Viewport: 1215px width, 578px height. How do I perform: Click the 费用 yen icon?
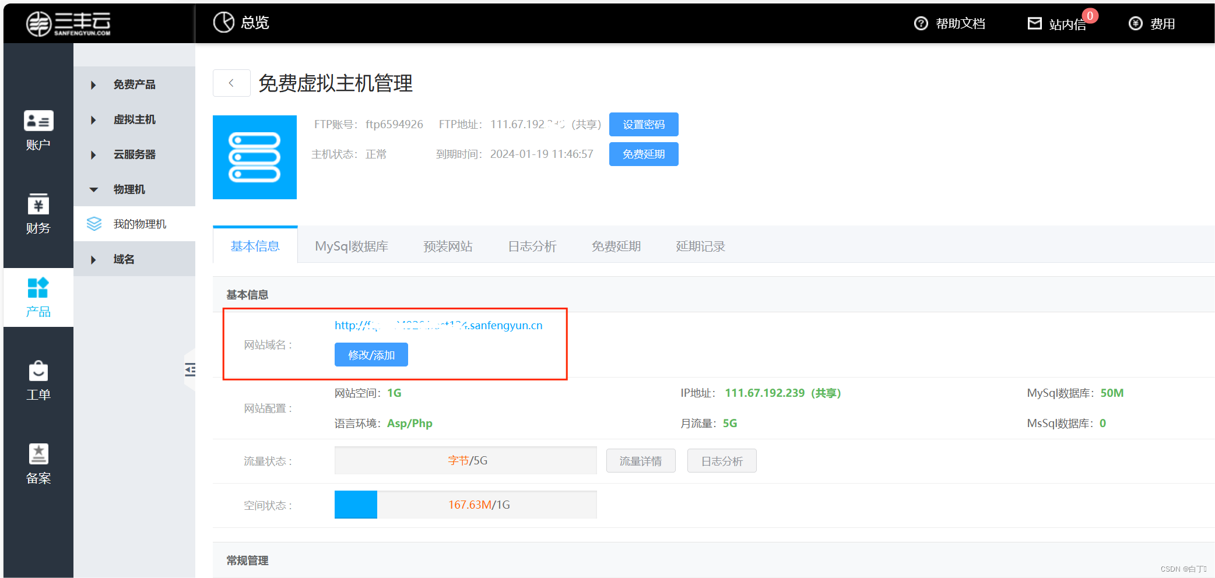pyautogui.click(x=1136, y=23)
